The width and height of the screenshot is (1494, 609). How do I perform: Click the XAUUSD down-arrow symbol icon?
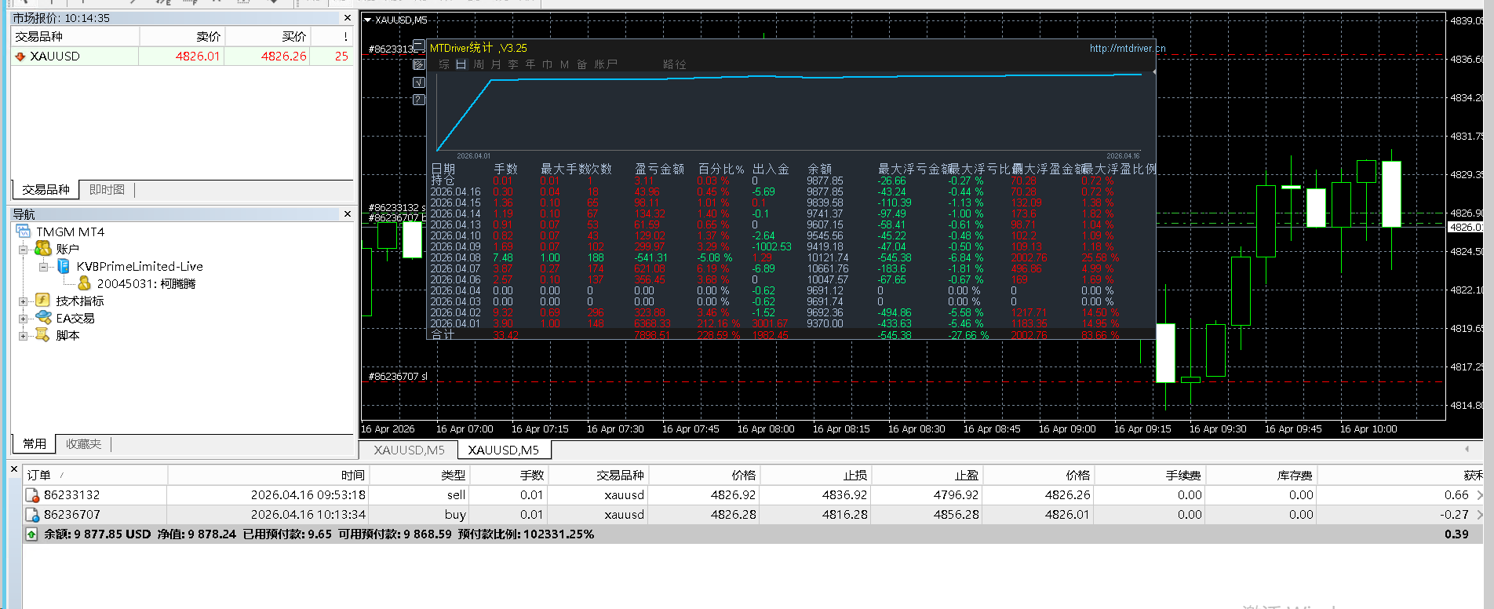click(x=20, y=57)
